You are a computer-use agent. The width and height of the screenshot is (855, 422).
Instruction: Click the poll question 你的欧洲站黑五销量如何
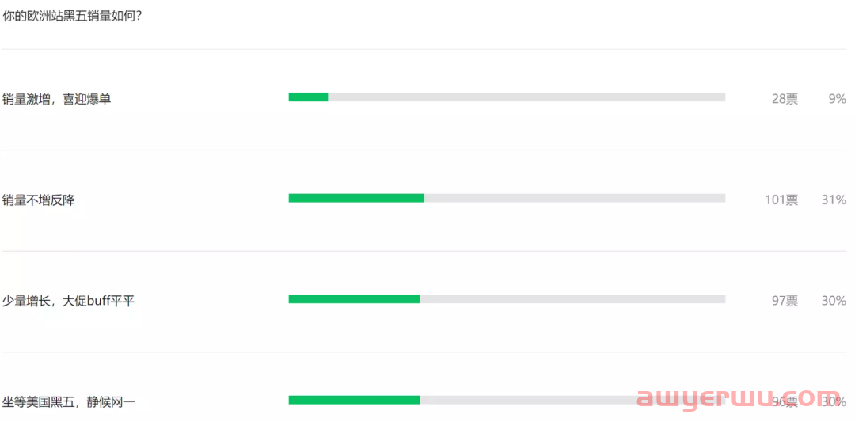pyautogui.click(x=73, y=16)
